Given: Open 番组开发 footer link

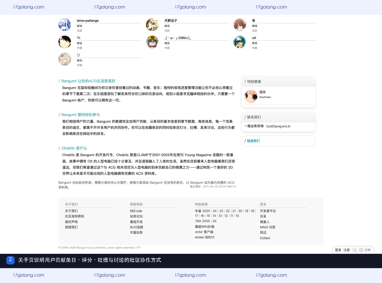Looking at the screenshot, I should tap(136, 222).
